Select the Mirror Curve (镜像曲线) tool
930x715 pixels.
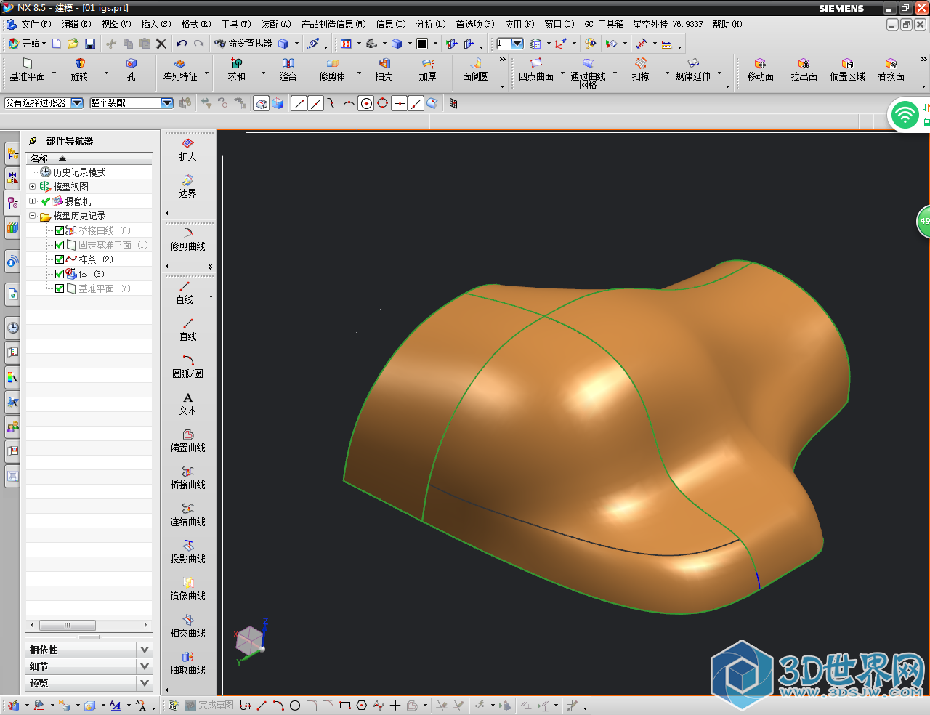point(188,589)
